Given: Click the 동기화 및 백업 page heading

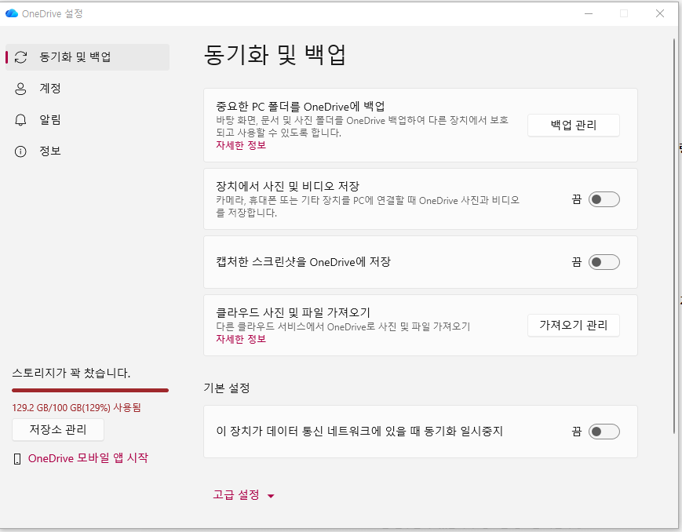Looking at the screenshot, I should point(275,55).
